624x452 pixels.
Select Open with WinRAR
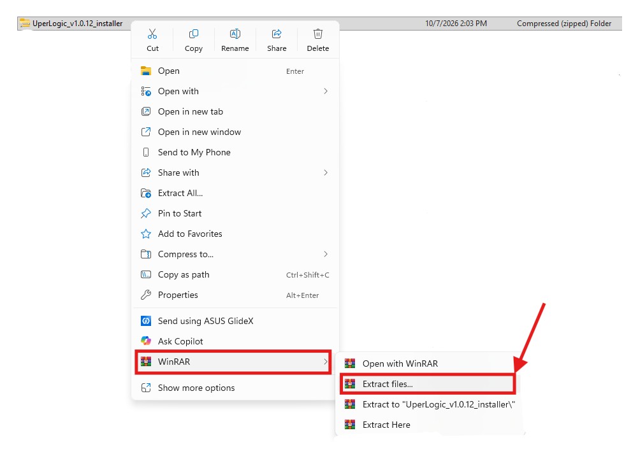(x=430, y=364)
